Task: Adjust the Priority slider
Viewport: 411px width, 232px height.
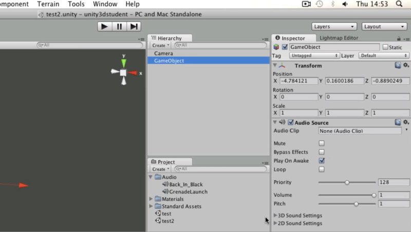Action: tap(347, 183)
